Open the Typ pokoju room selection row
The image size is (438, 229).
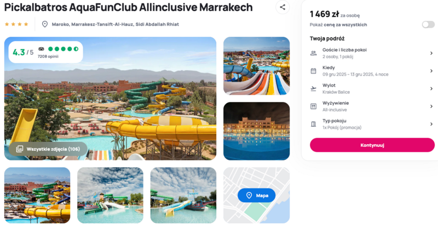(372, 124)
